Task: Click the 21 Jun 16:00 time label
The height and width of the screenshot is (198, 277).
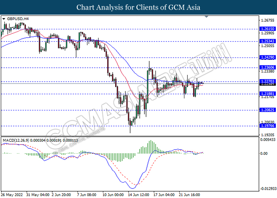Action: [190, 195]
